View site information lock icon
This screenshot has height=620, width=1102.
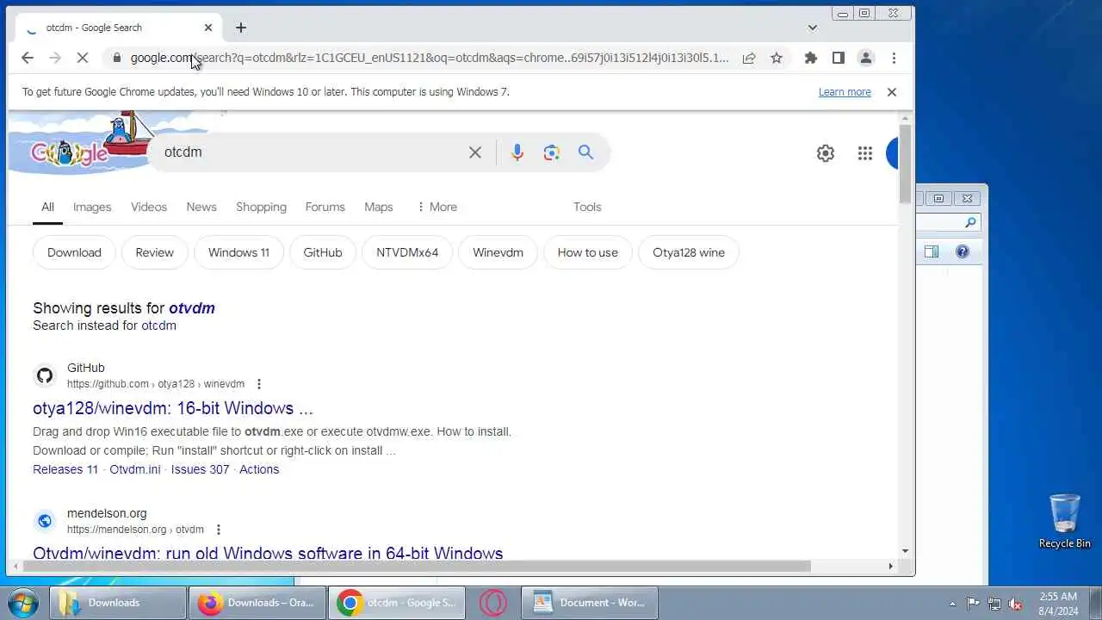tap(117, 58)
